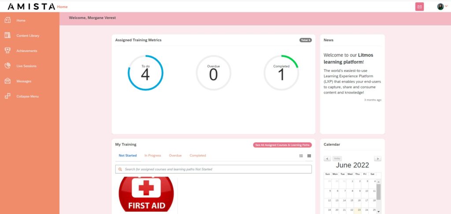
Task: Select the Not Started tab
Action: 128,156
